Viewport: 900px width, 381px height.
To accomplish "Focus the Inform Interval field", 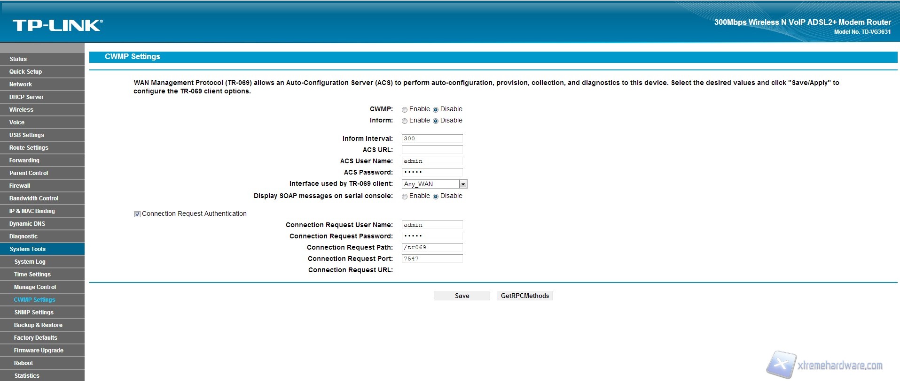I will [432, 138].
